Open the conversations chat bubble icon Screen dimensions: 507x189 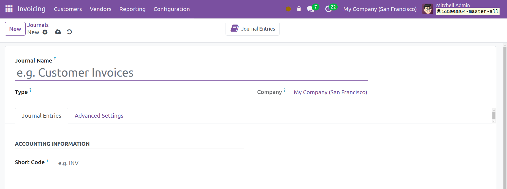click(x=310, y=9)
